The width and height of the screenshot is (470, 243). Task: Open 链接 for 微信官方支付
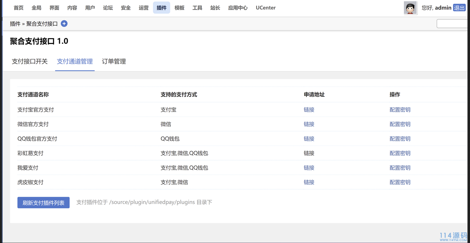(309, 124)
